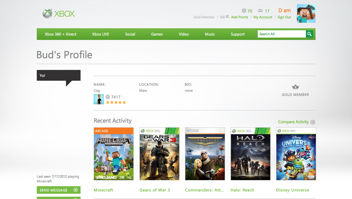Click the Recent Activity heading
Viewport: 352px width, 199px height.
(x=113, y=121)
